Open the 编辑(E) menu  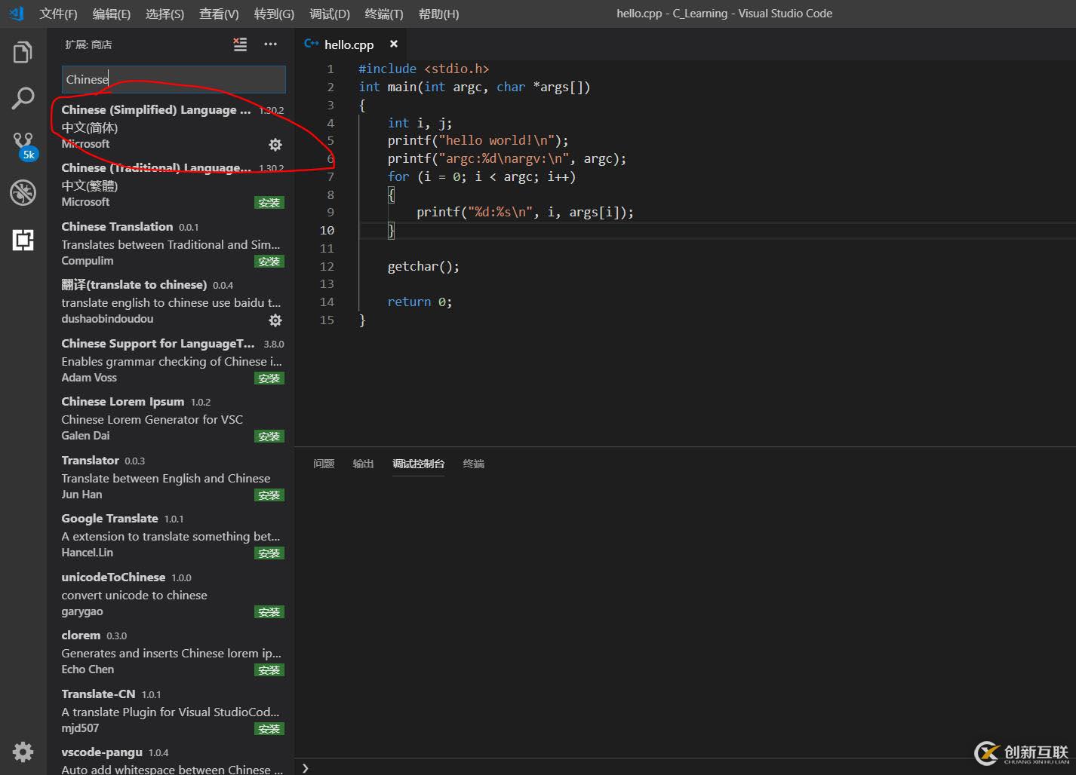point(112,14)
